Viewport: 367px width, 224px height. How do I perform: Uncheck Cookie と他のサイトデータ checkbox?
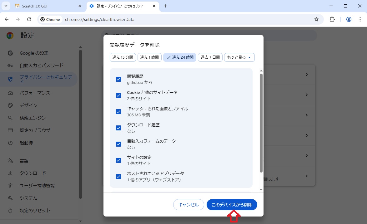click(x=118, y=95)
